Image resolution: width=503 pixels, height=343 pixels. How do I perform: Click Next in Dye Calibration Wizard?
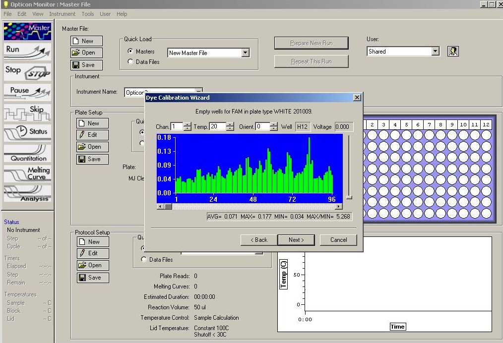[x=296, y=240]
